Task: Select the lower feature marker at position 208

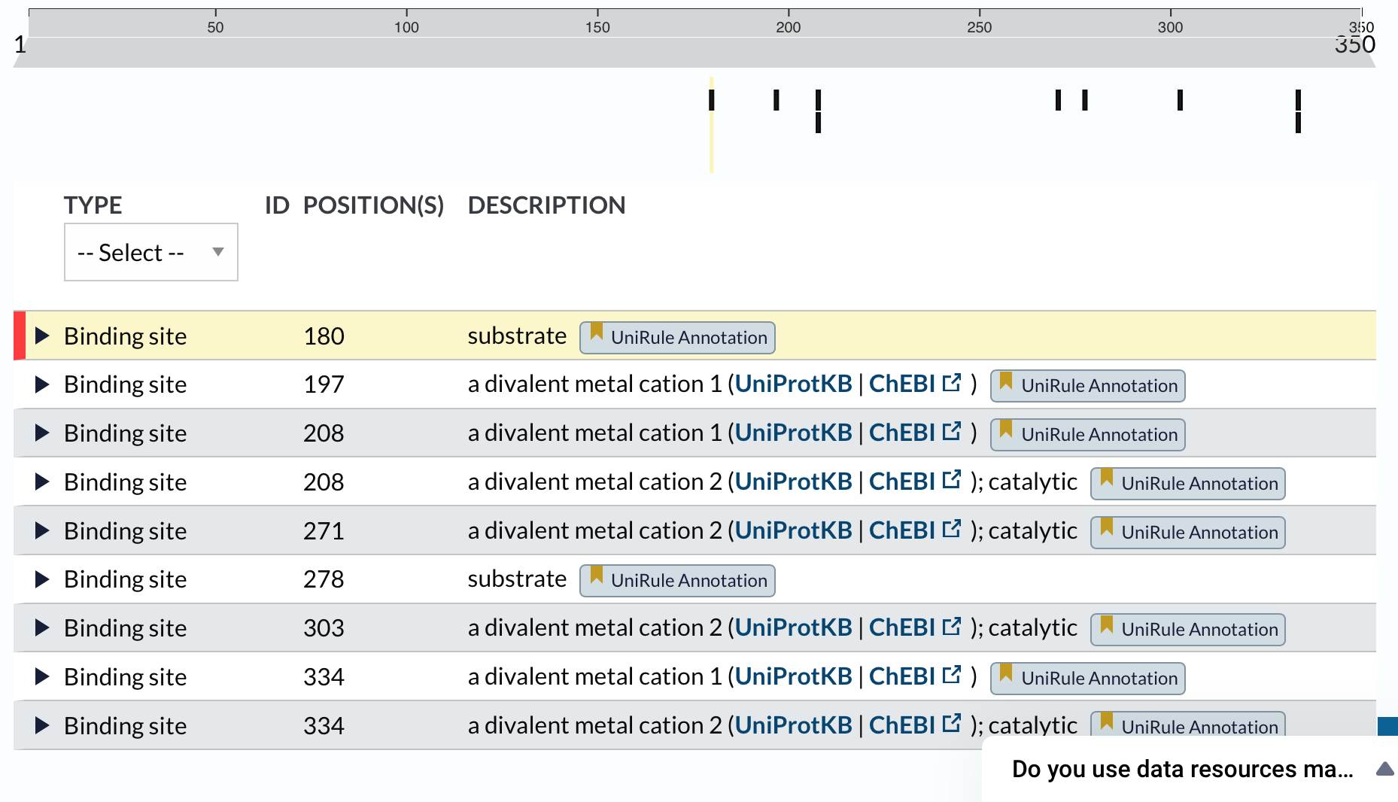Action: coord(818,123)
